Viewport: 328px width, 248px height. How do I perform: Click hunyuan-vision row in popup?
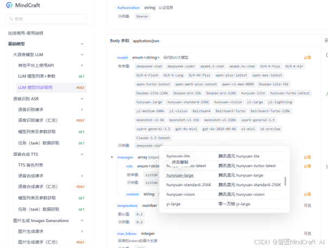tap(224, 194)
